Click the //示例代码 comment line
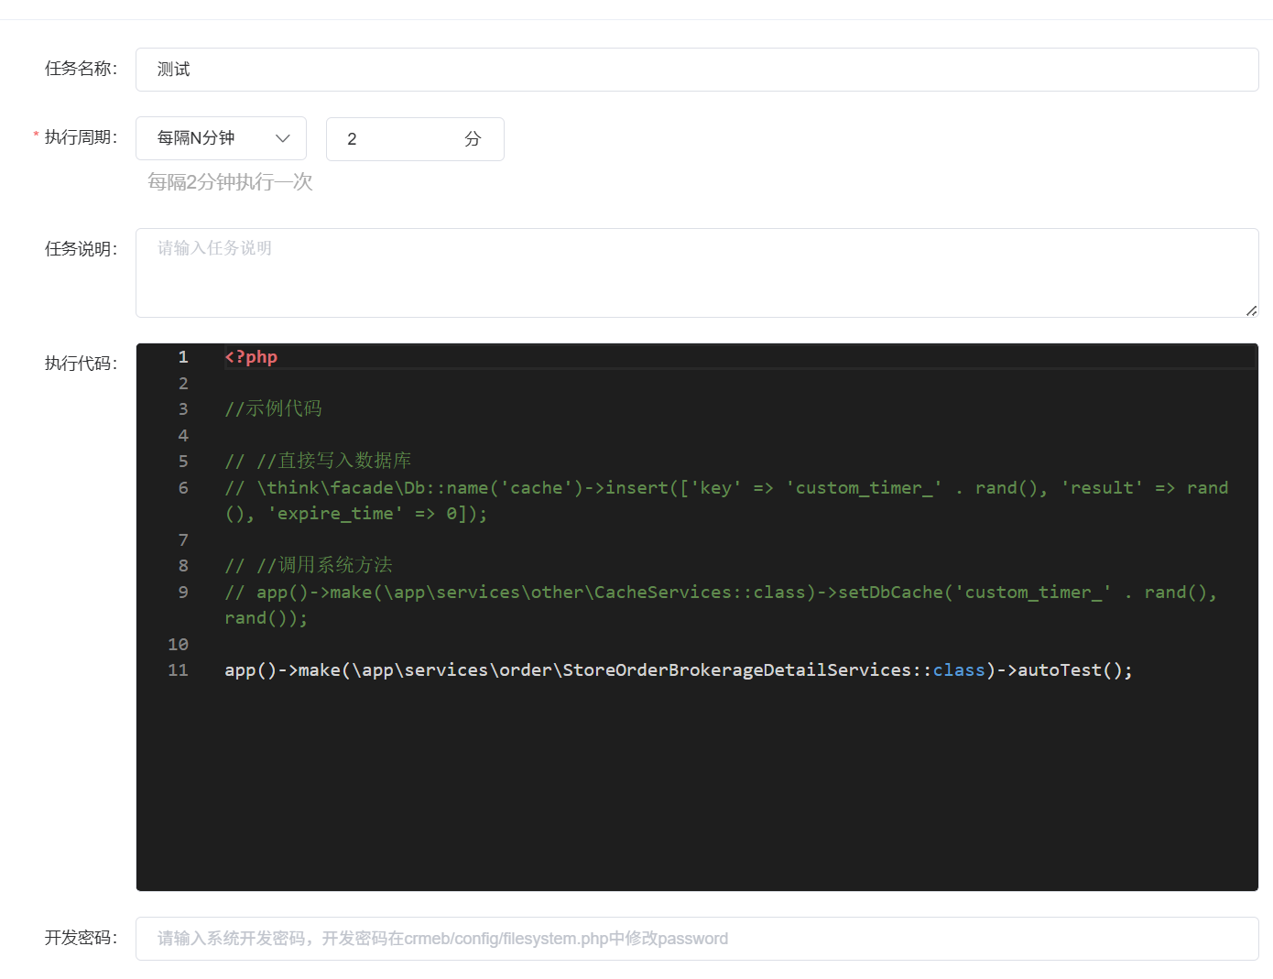 (x=274, y=408)
